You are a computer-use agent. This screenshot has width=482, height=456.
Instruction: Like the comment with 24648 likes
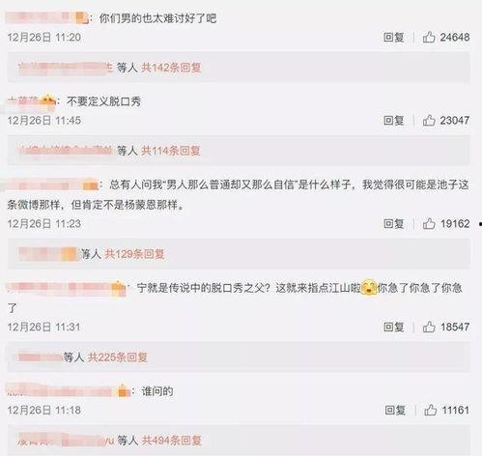coord(429,38)
